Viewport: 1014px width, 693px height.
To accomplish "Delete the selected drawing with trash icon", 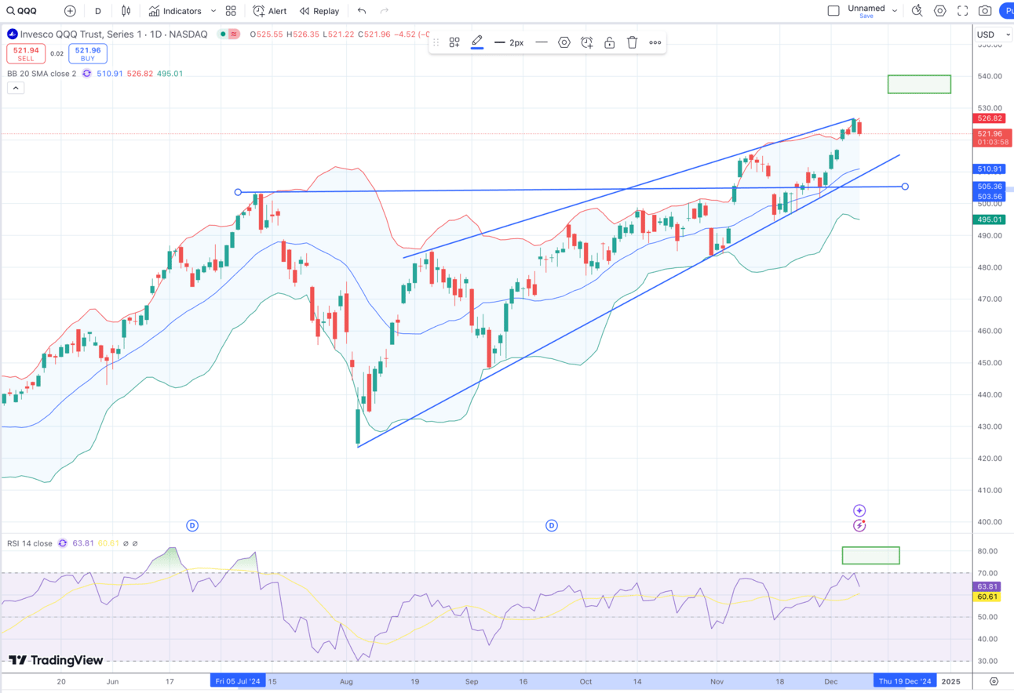I will click(632, 42).
